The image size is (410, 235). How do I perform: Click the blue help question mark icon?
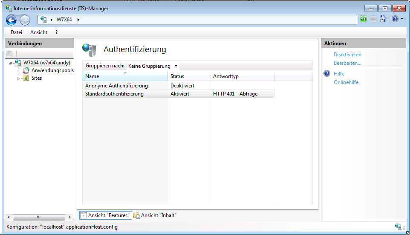coord(395,19)
